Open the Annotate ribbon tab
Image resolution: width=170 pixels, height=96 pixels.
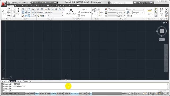coord(25,6)
